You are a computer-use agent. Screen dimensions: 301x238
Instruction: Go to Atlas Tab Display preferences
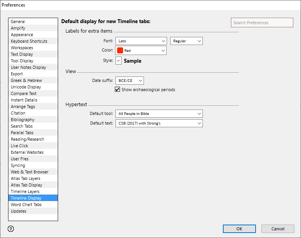(26, 185)
